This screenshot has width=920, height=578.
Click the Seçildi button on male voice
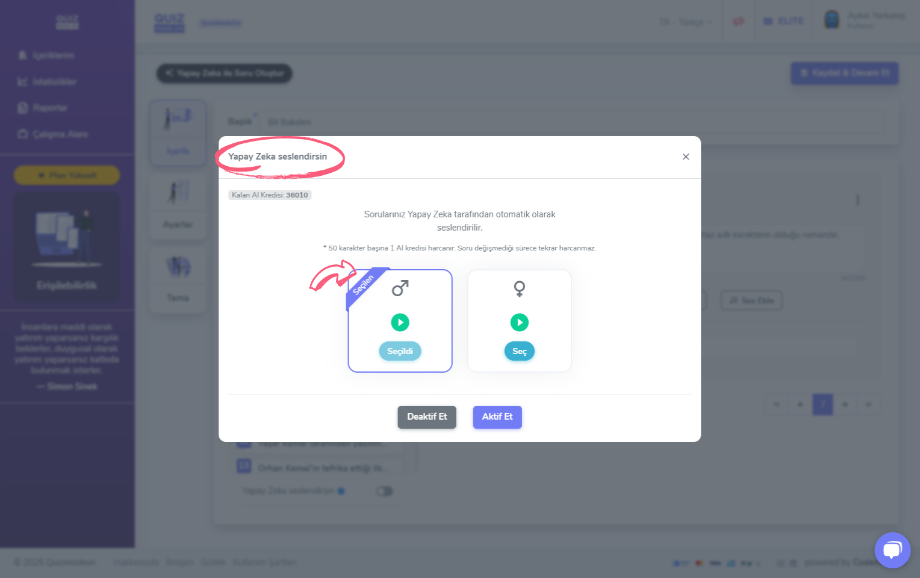(400, 351)
